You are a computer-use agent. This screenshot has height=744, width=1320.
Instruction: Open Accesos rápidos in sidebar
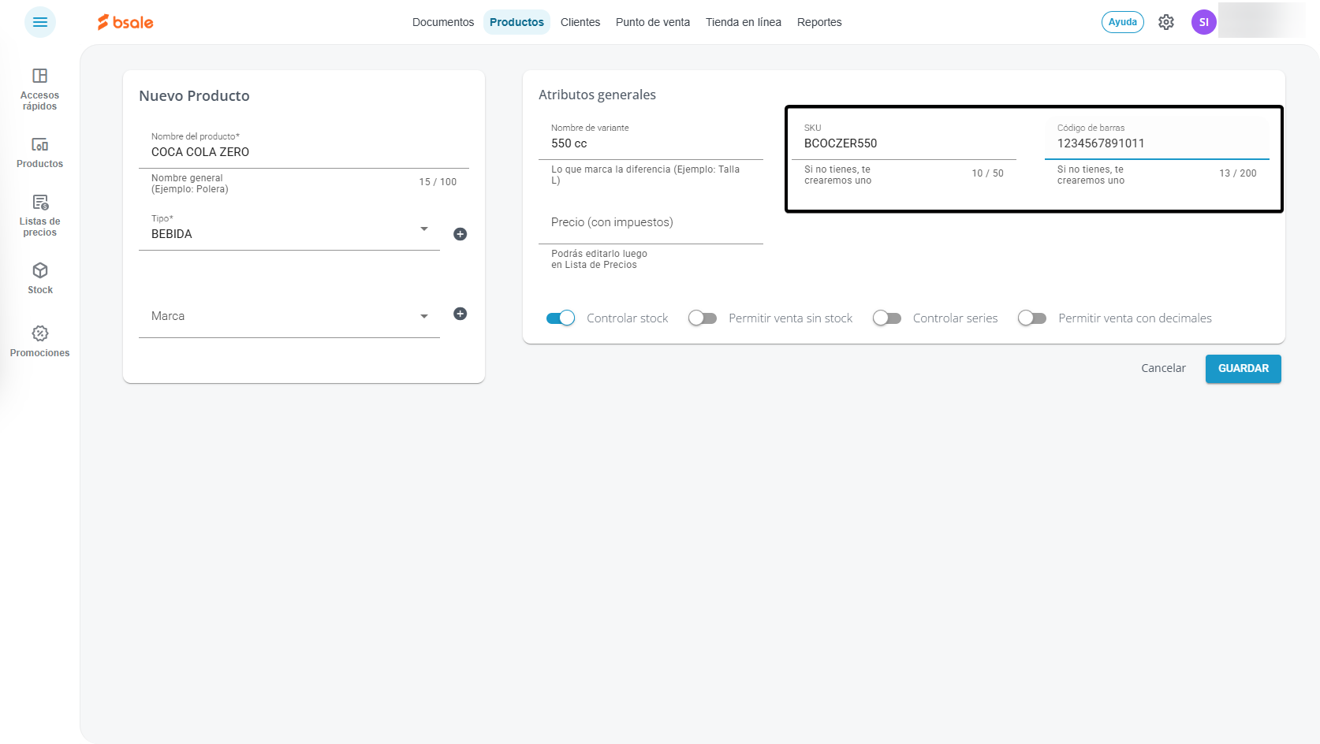pos(39,89)
